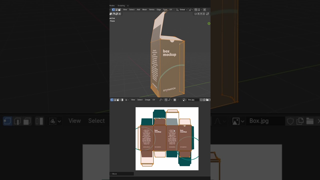Choose the 'intersect selection' mode icon
Screen dimensions: 320x180
[x=120, y=14]
